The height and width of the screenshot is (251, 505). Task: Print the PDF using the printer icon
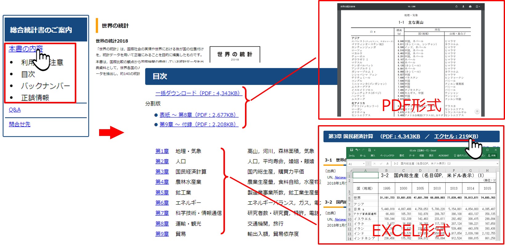pos(470,6)
